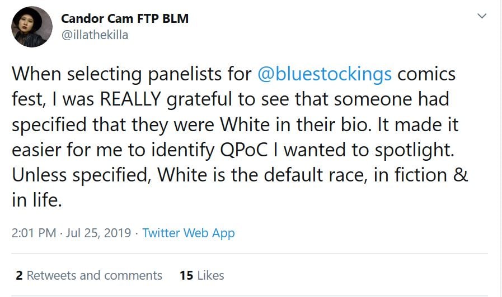Open the @illathekilla handle link
This screenshot has width=502, height=297.
coord(94,35)
